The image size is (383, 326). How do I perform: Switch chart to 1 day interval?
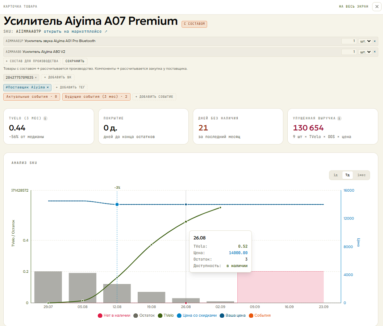tap(336, 175)
